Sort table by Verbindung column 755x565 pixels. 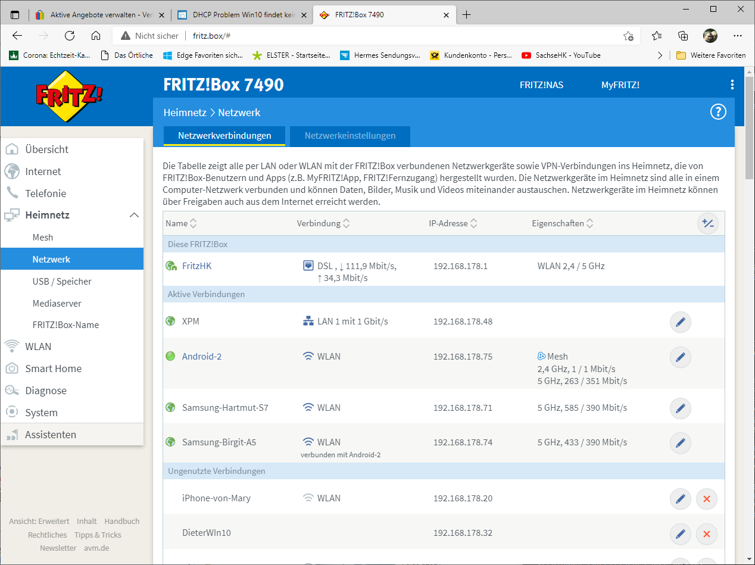tap(323, 224)
